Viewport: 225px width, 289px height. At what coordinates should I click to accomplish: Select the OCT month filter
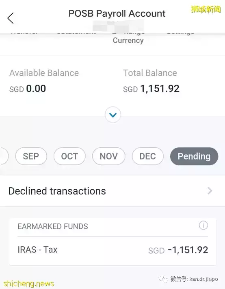pos(69,156)
